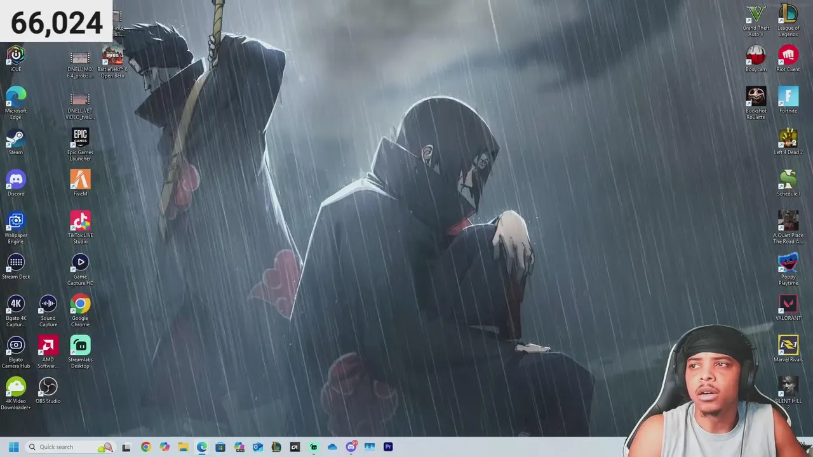Open Microsoft Store from the taskbar
Screen dimensions: 813x457
tap(220, 447)
